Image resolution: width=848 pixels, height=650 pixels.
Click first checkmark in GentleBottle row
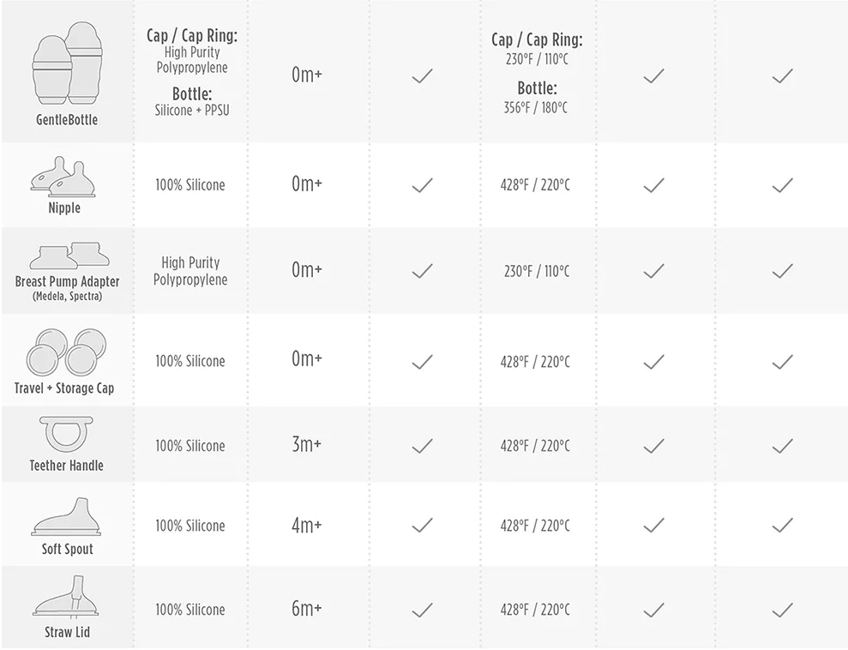pyautogui.click(x=422, y=76)
